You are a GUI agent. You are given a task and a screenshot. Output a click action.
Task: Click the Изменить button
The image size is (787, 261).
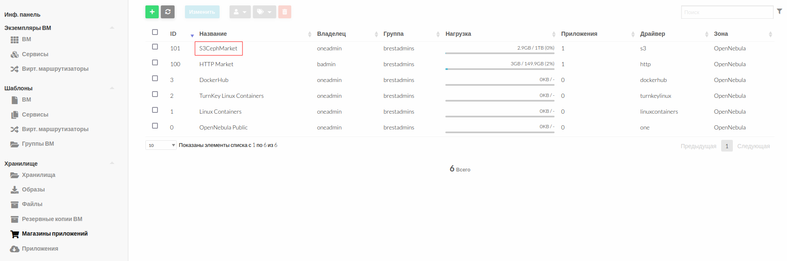click(202, 12)
